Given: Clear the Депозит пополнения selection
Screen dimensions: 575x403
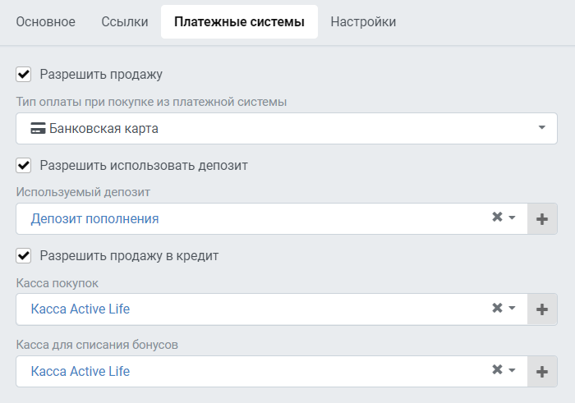Looking at the screenshot, I should pyautogui.click(x=497, y=217).
